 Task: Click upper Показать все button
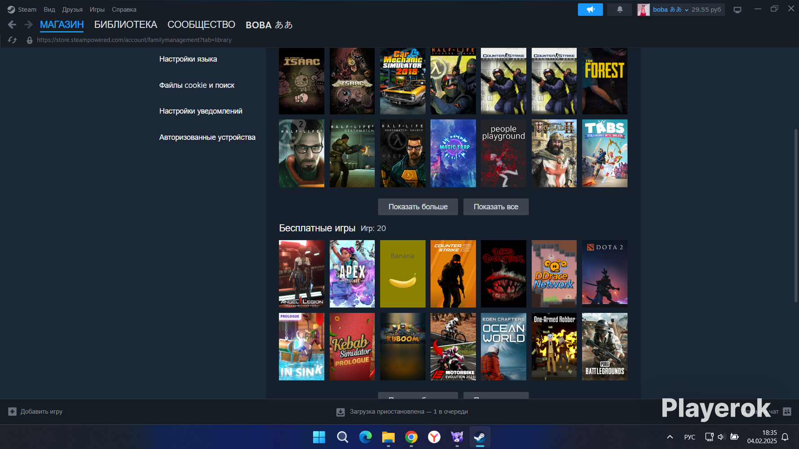pos(496,207)
